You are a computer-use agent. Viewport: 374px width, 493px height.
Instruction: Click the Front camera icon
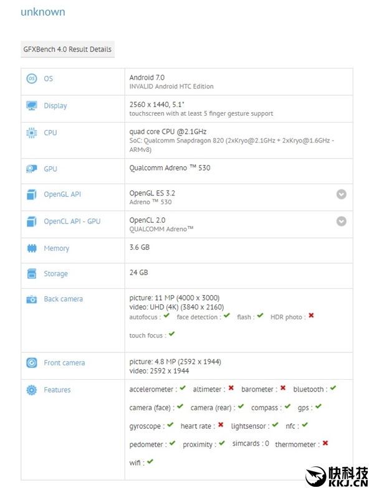[x=31, y=363]
